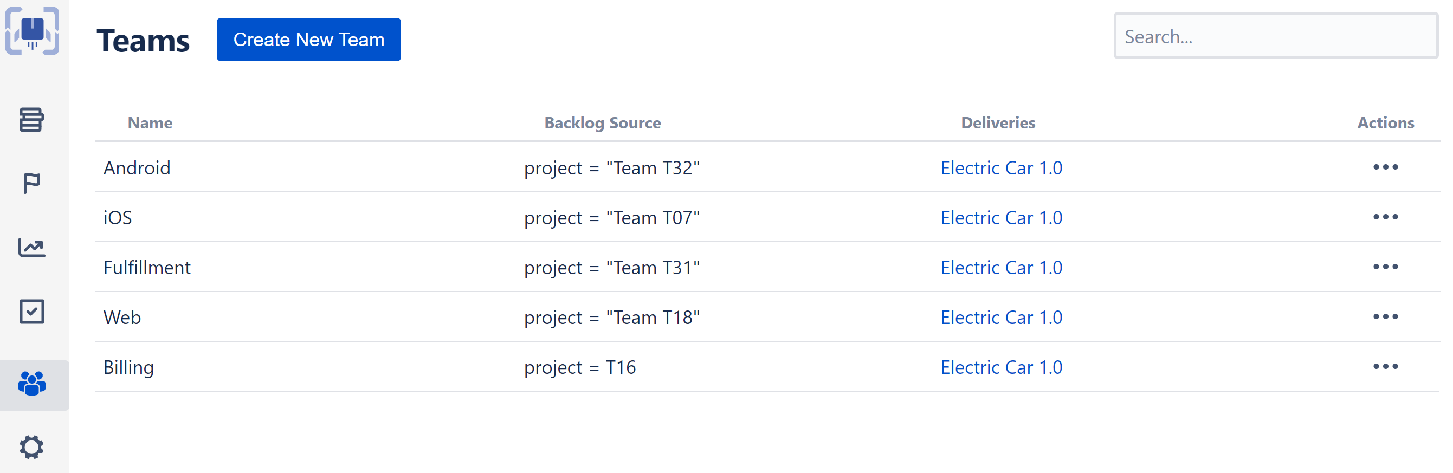Open Fulfillment's Electric Car 1.0 delivery
Image resolution: width=1453 pixels, height=473 pixels.
tap(1000, 267)
